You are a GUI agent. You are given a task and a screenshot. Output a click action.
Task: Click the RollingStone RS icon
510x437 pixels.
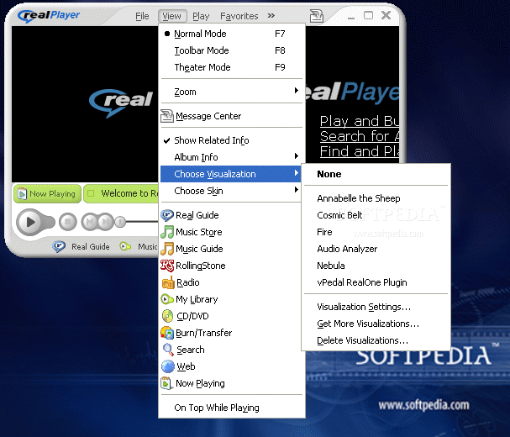167,266
